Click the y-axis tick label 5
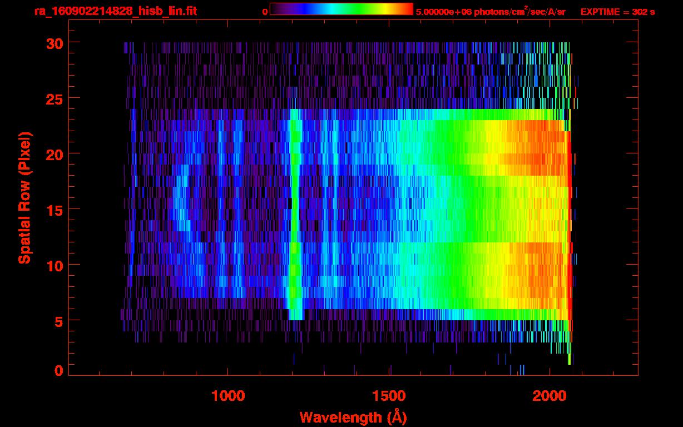Viewport: 683px width, 427px height. tap(59, 321)
